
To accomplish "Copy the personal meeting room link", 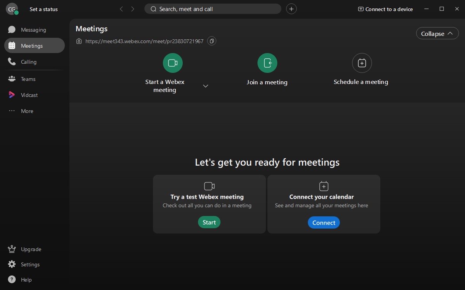I will pos(212,41).
